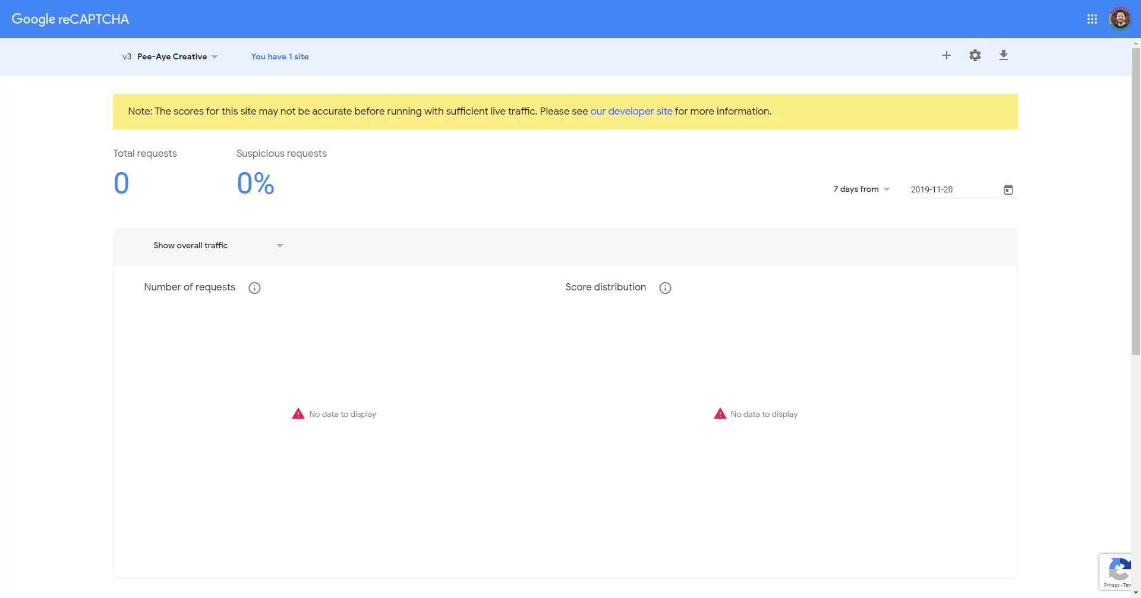
Task: Click the reCAPTCHA badge logo
Action: pos(1119,569)
